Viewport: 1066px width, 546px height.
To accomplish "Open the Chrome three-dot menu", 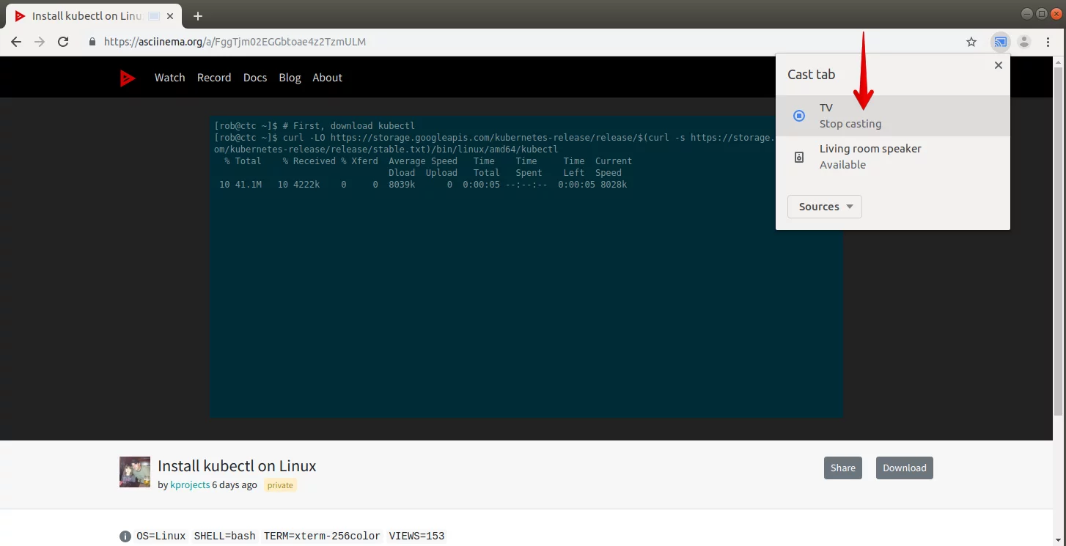I will [1048, 42].
